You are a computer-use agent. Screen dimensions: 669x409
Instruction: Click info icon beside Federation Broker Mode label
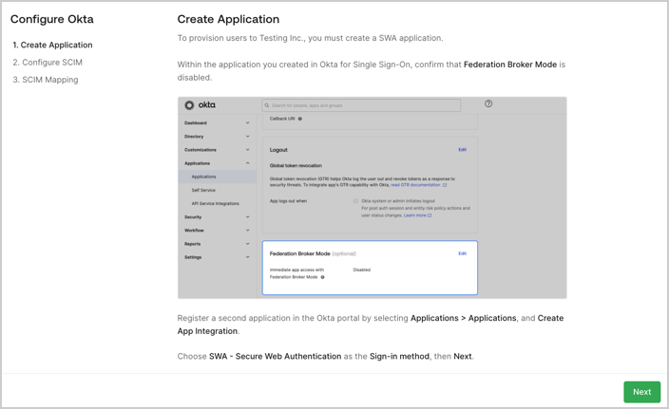[322, 277]
